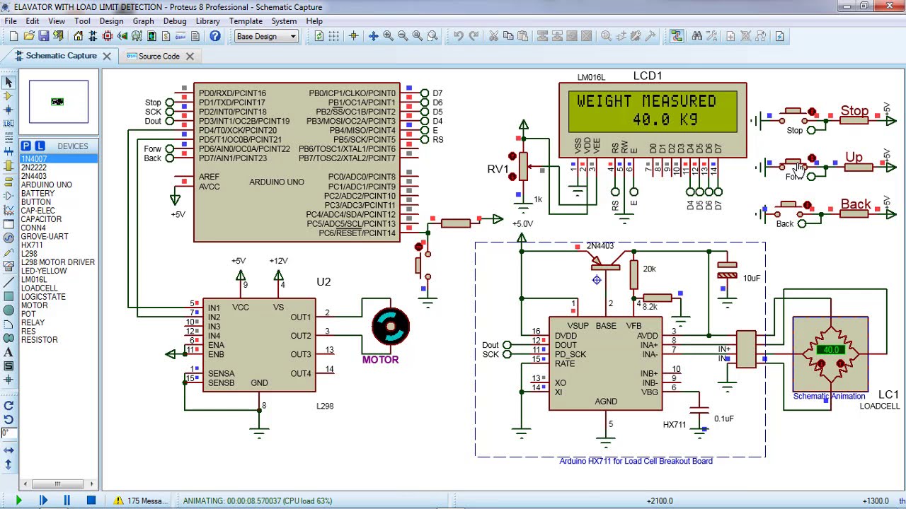The image size is (906, 509).
Task: Select the Selection Mode arrow tool
Action: tap(8, 82)
